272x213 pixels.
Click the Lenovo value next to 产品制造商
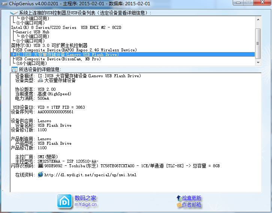click(45, 139)
